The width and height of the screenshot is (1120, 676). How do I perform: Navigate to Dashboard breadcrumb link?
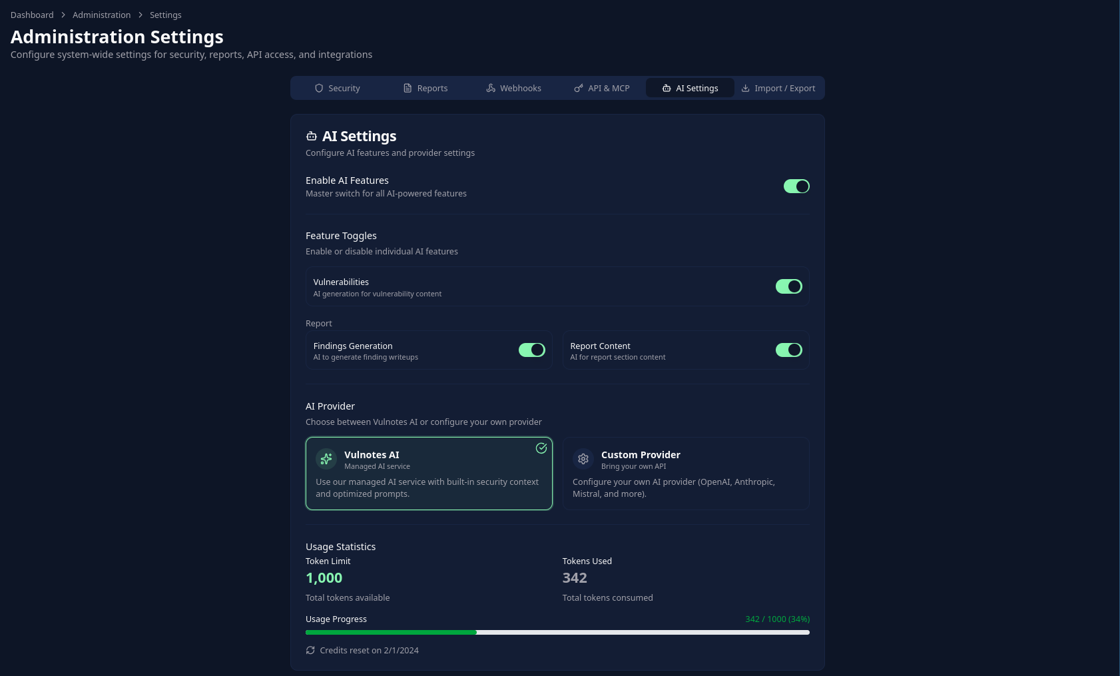pyautogui.click(x=32, y=15)
